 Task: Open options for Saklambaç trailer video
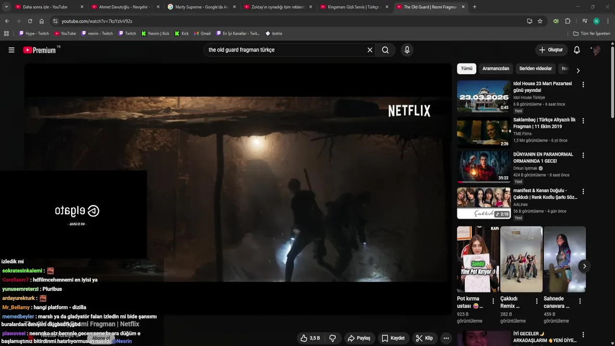pyautogui.click(x=583, y=121)
